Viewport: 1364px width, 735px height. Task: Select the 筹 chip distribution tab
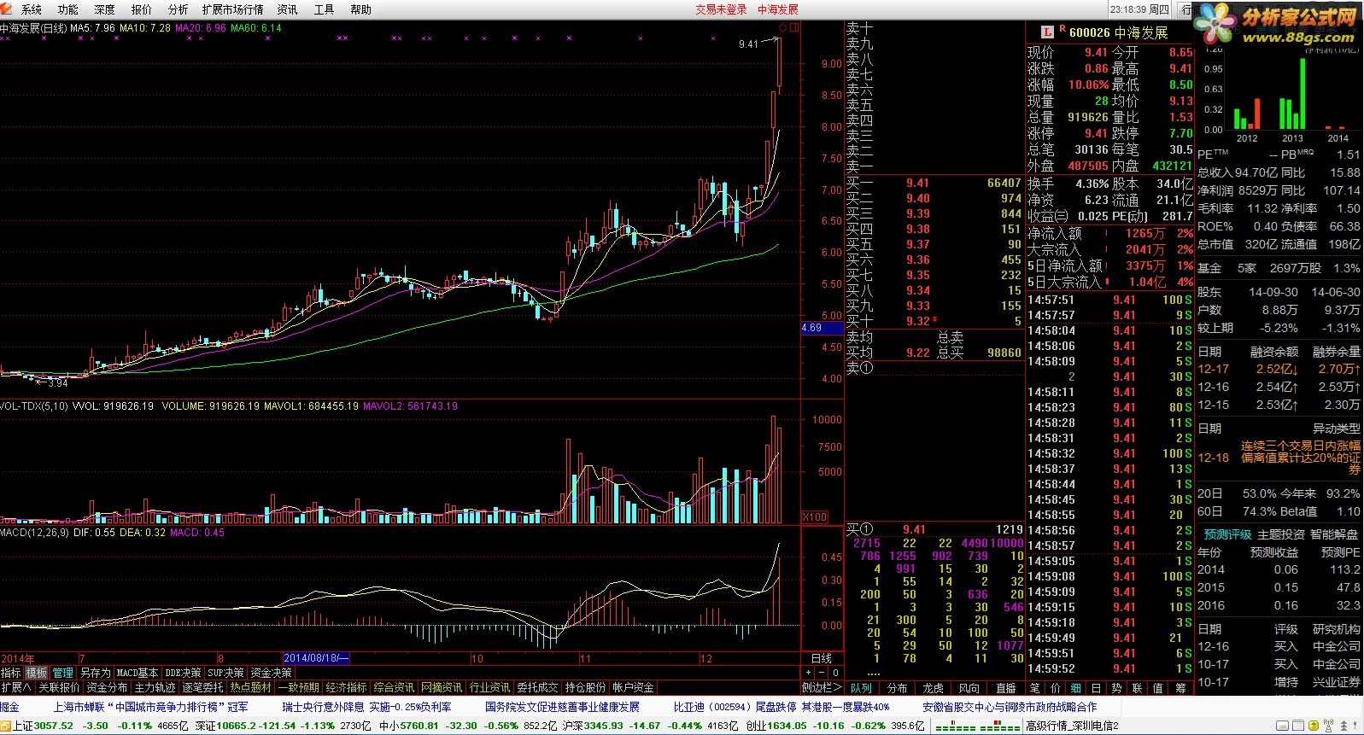click(x=1180, y=687)
